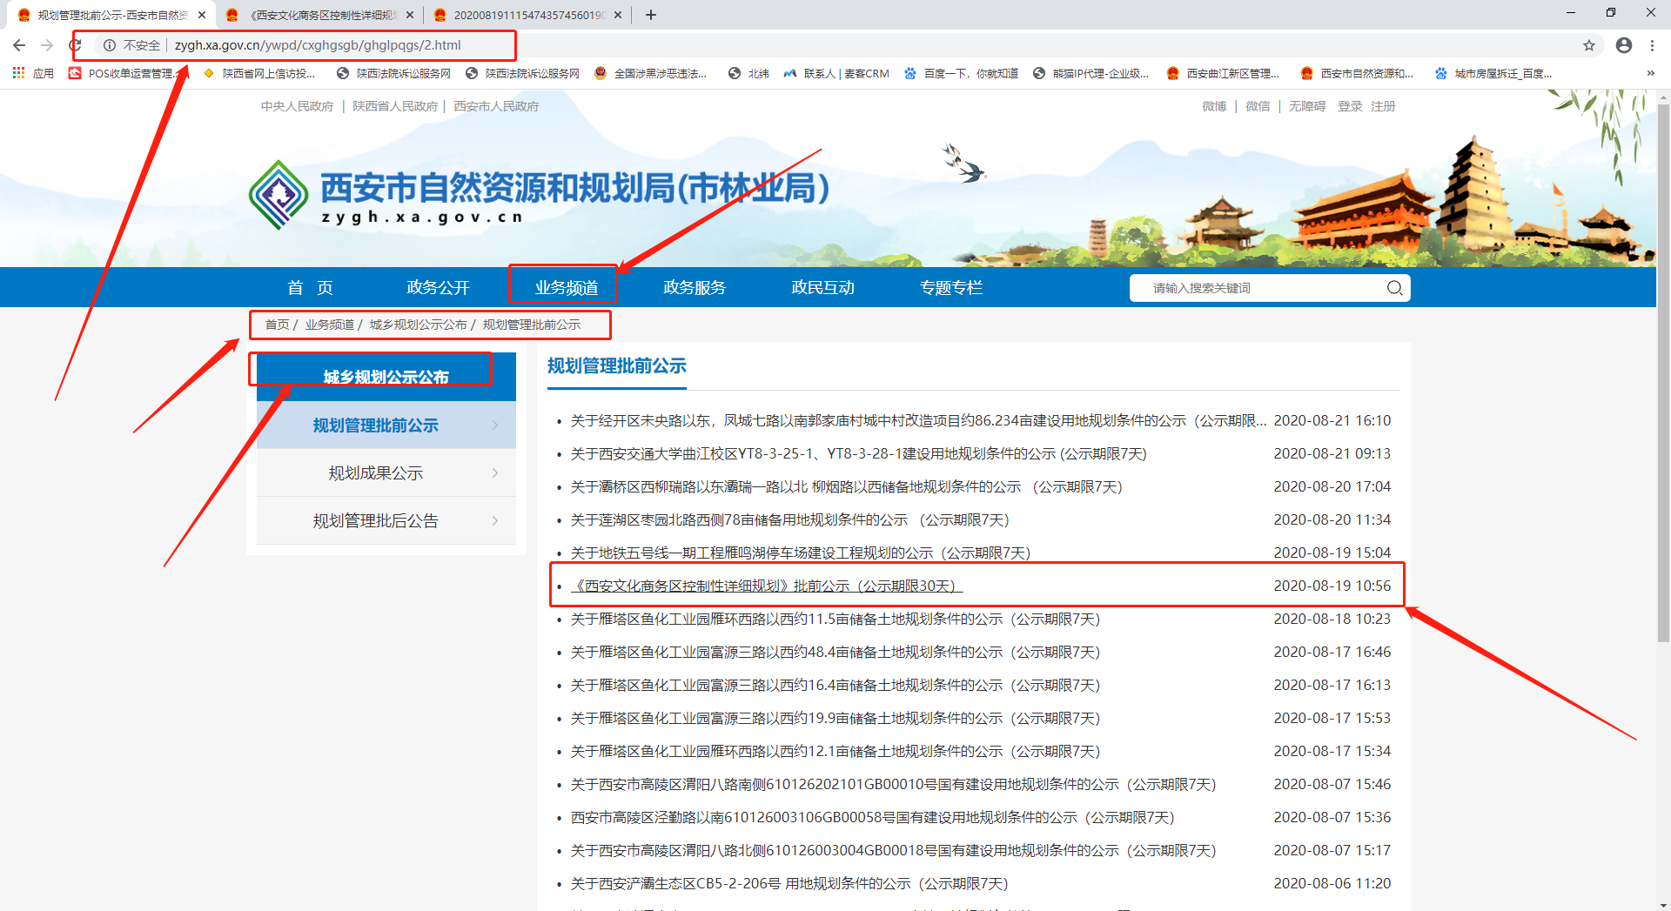Open the 政务公开 navigation menu
This screenshot has height=911, width=1671.
(438, 288)
